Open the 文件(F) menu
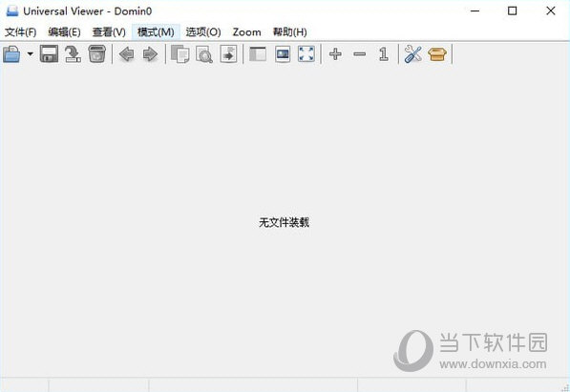Image resolution: width=570 pixels, height=392 pixels. point(20,32)
